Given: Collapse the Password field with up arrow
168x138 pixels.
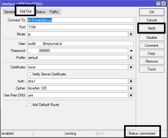Looking at the screenshot, I should click(x=131, y=51).
